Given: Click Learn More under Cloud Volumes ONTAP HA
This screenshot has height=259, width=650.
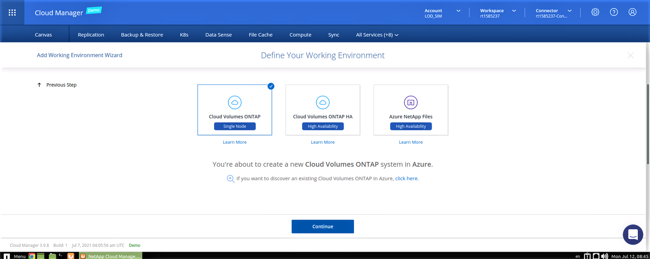Looking at the screenshot, I should tap(323, 142).
